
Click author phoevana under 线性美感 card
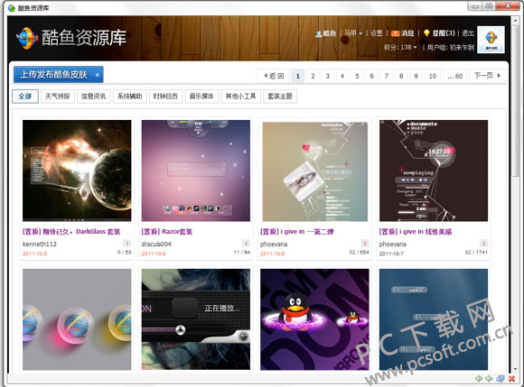click(x=392, y=244)
